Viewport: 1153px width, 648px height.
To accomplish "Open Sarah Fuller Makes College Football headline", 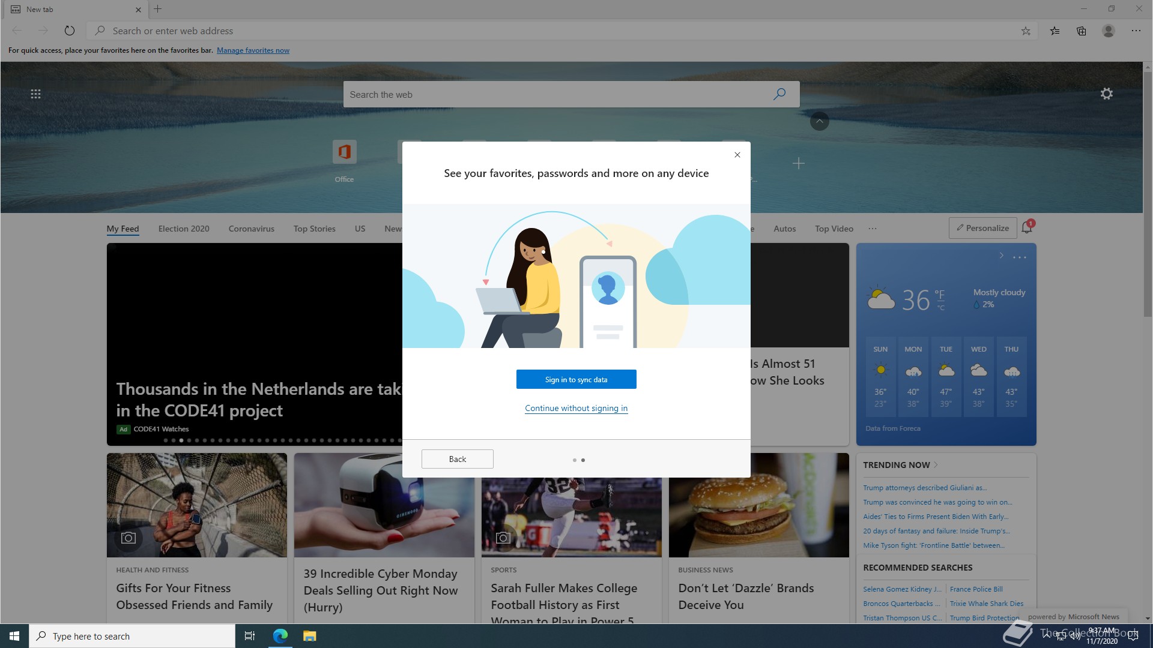I will tap(564, 604).
